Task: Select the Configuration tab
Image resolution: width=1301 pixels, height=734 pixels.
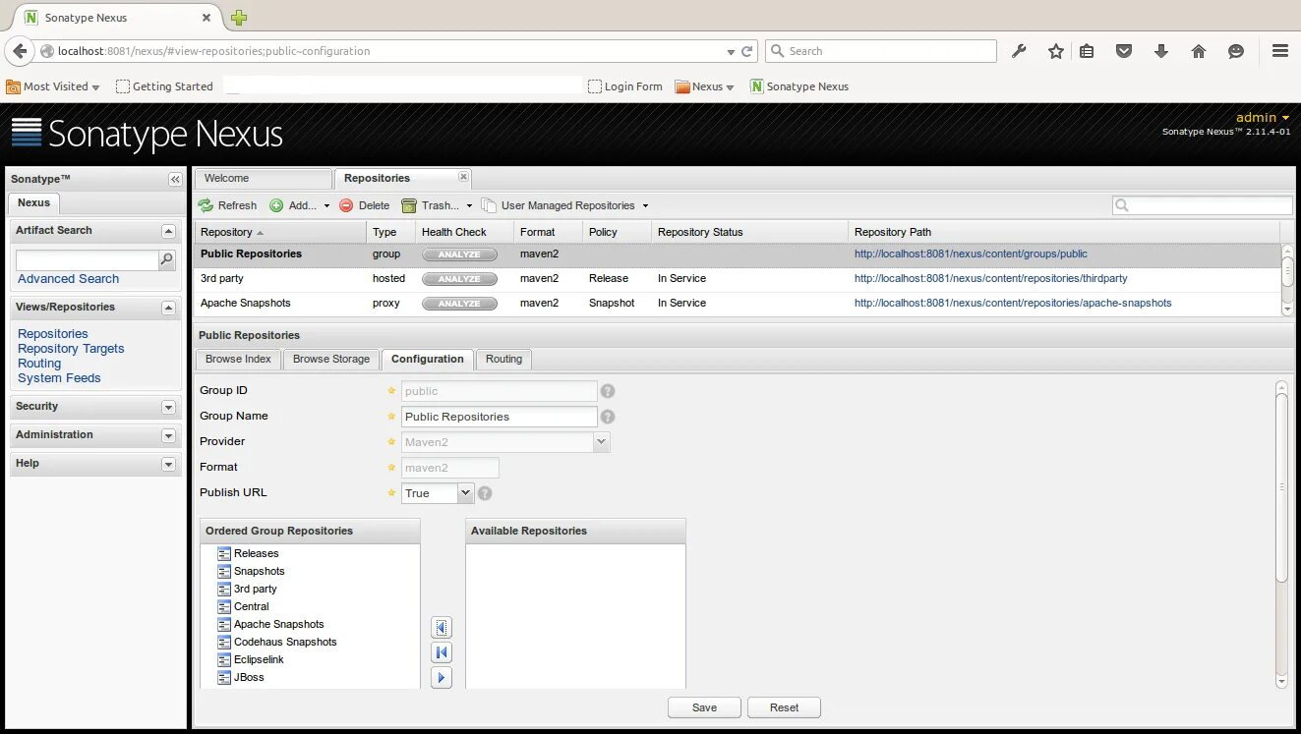Action: [428, 360]
